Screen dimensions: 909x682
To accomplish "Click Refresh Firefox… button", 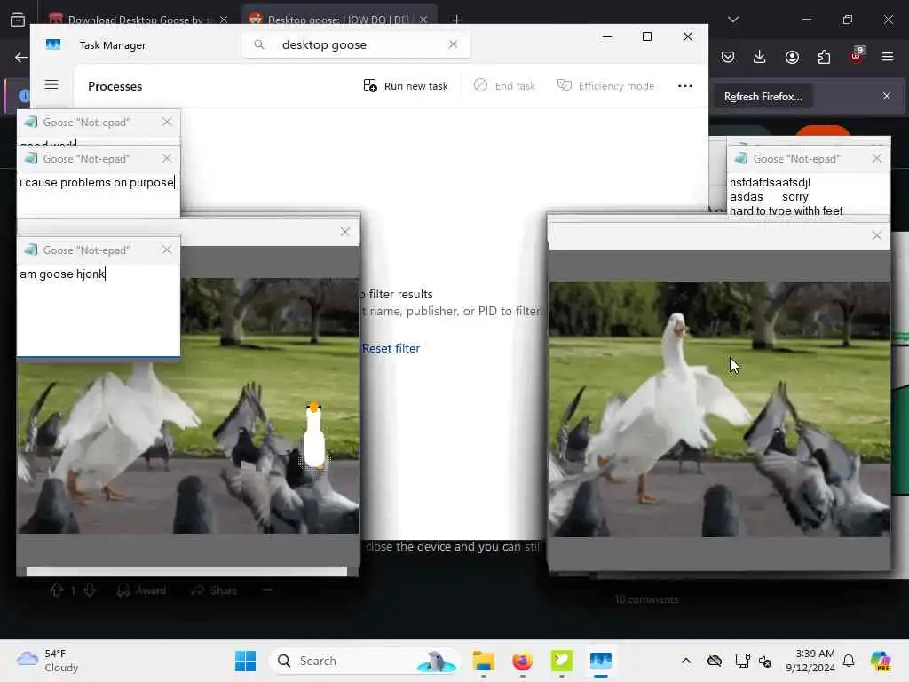I will [763, 97].
